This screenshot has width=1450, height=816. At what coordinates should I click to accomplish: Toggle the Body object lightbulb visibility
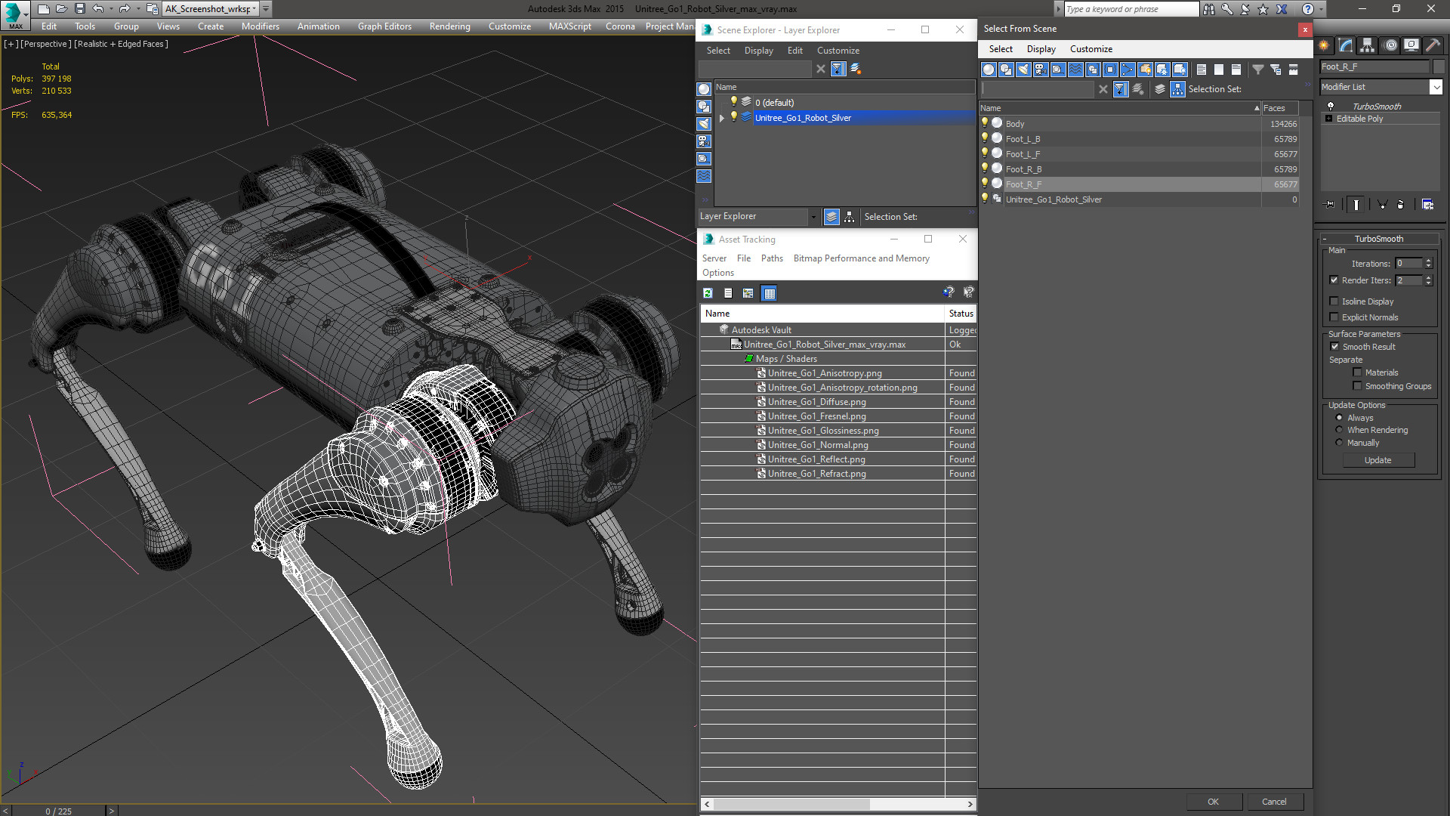pyautogui.click(x=985, y=123)
